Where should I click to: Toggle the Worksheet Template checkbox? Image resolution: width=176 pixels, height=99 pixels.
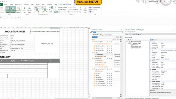click(x=128, y=42)
